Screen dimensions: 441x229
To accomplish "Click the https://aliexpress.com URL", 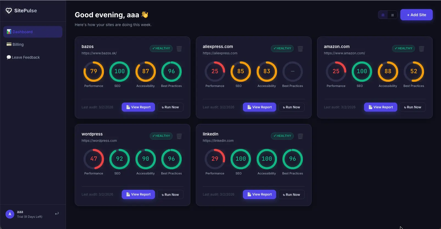I will (220, 53).
